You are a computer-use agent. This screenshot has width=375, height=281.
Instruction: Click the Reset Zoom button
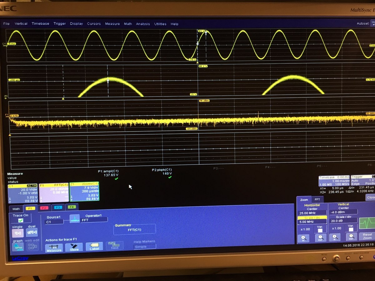pyautogui.click(x=367, y=236)
